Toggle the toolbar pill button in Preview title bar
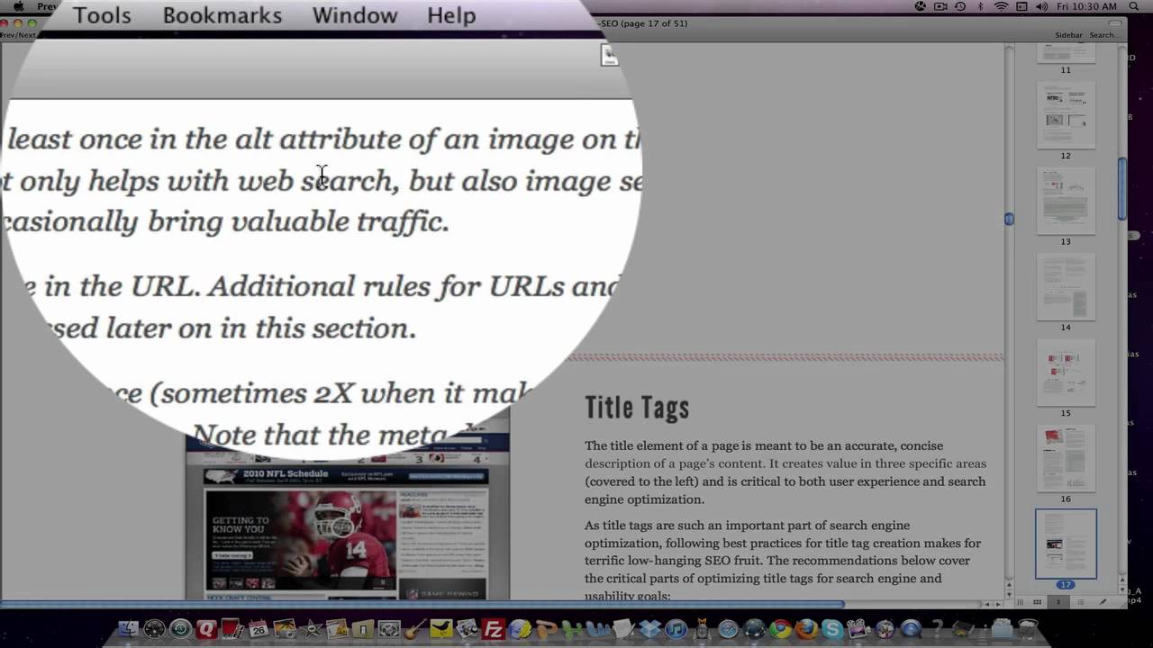 (1116, 22)
